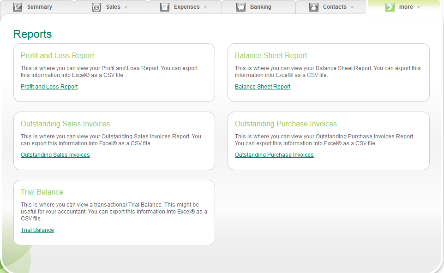The image size is (444, 273).
Task: Click the green arrow icon on more tab
Action: click(x=390, y=7)
